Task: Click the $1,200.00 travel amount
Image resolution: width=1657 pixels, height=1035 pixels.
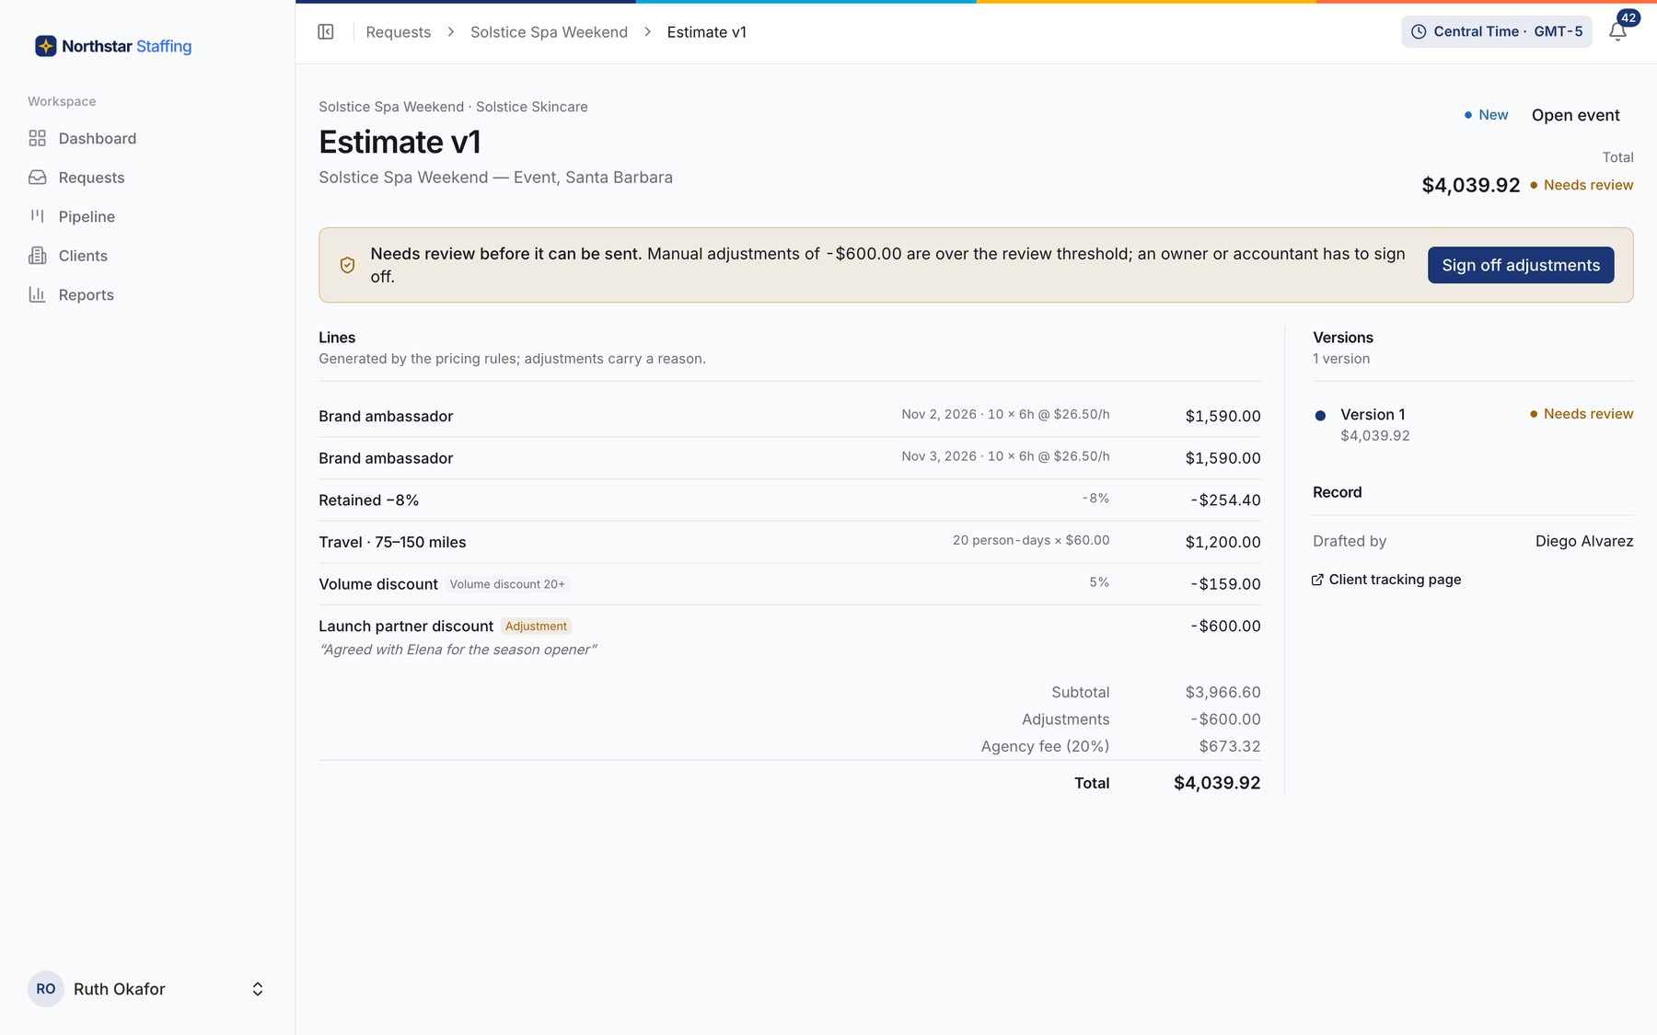Action: [x=1222, y=542]
